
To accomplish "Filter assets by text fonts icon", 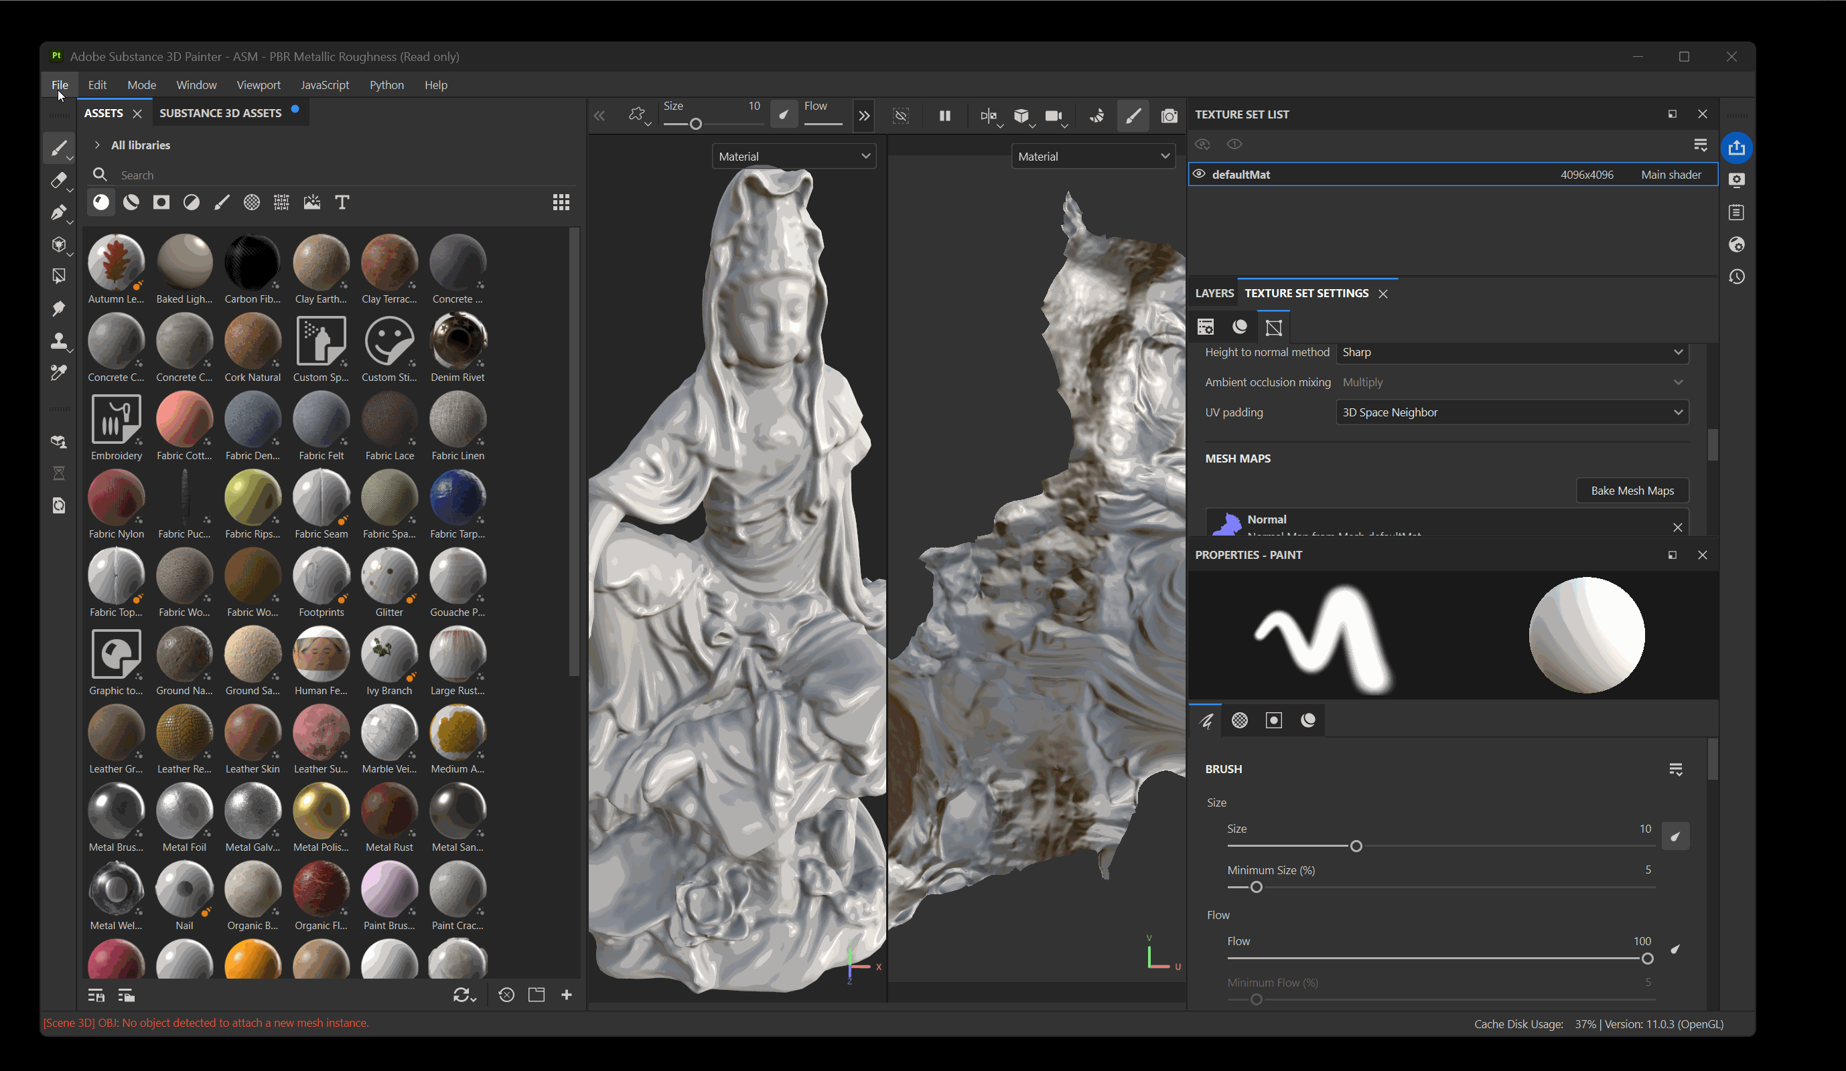I will [x=342, y=202].
